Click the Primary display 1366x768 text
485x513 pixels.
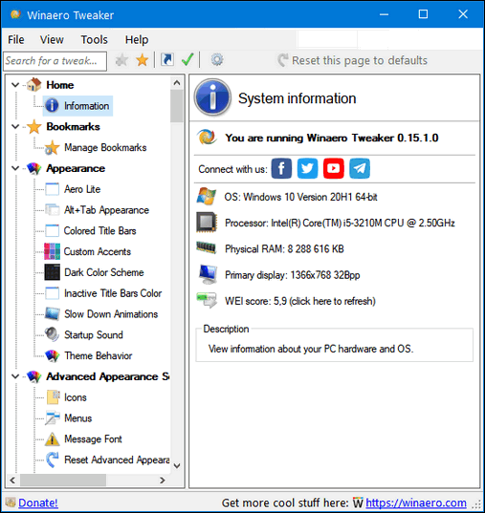[x=293, y=275]
